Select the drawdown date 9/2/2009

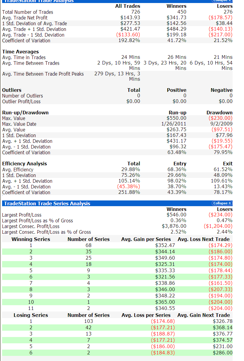[221, 124]
